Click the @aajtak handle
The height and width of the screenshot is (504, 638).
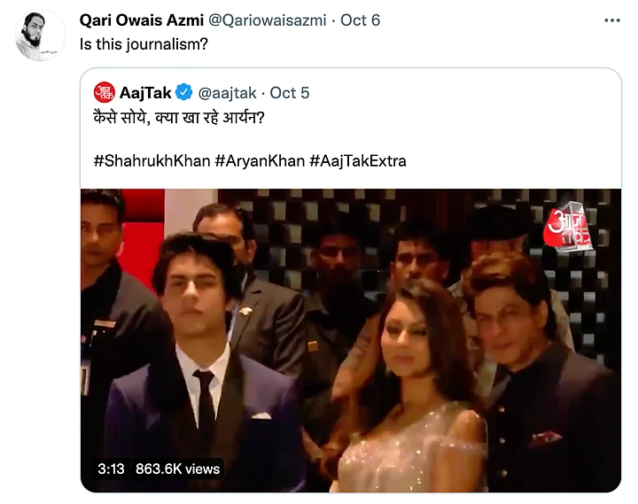(x=227, y=93)
